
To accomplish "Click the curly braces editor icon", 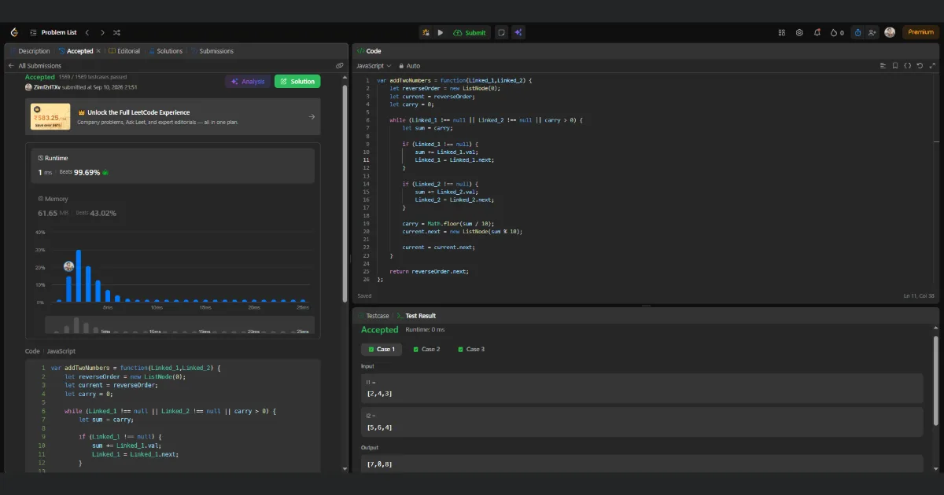I will 908,66.
